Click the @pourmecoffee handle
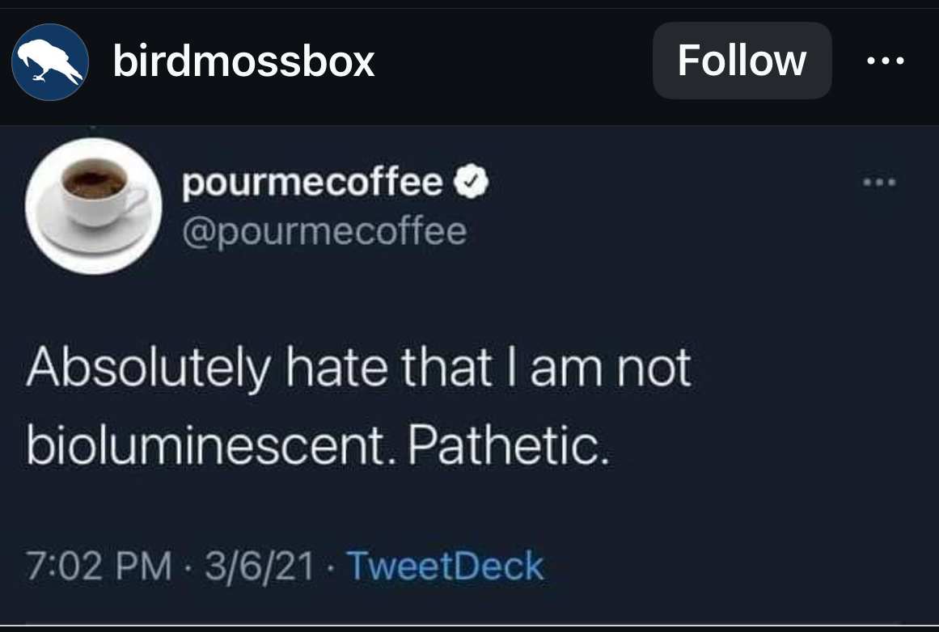Image resolution: width=939 pixels, height=632 pixels. [x=324, y=232]
